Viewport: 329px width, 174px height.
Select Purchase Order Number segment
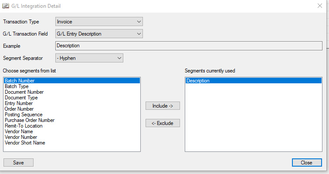30,120
